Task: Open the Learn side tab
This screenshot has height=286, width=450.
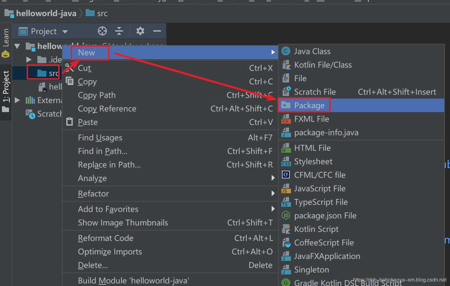Action: tap(5, 43)
